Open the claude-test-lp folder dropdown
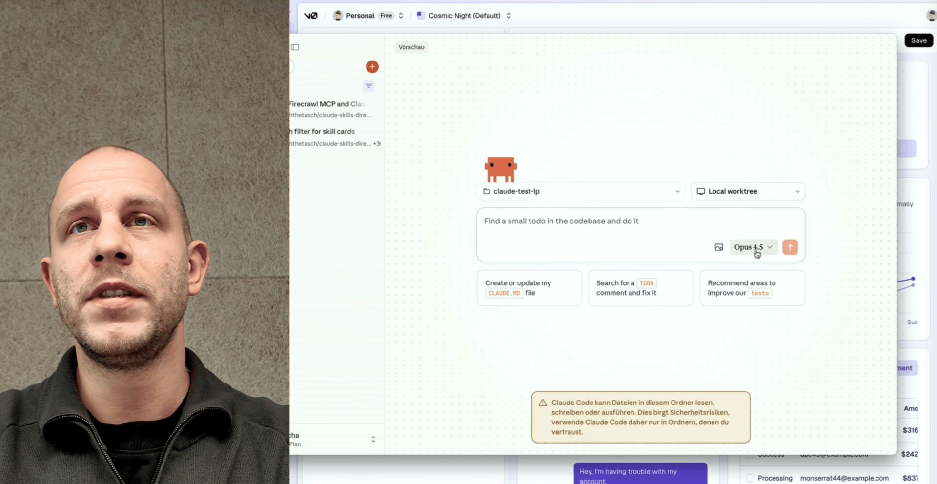Screen dimensions: 937x484 click(x=581, y=191)
